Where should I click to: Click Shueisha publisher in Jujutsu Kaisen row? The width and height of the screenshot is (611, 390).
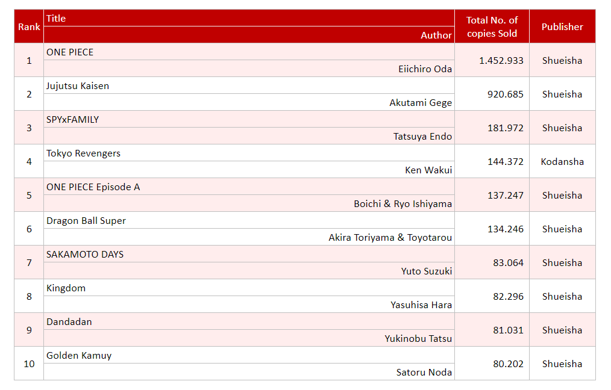pos(562,94)
